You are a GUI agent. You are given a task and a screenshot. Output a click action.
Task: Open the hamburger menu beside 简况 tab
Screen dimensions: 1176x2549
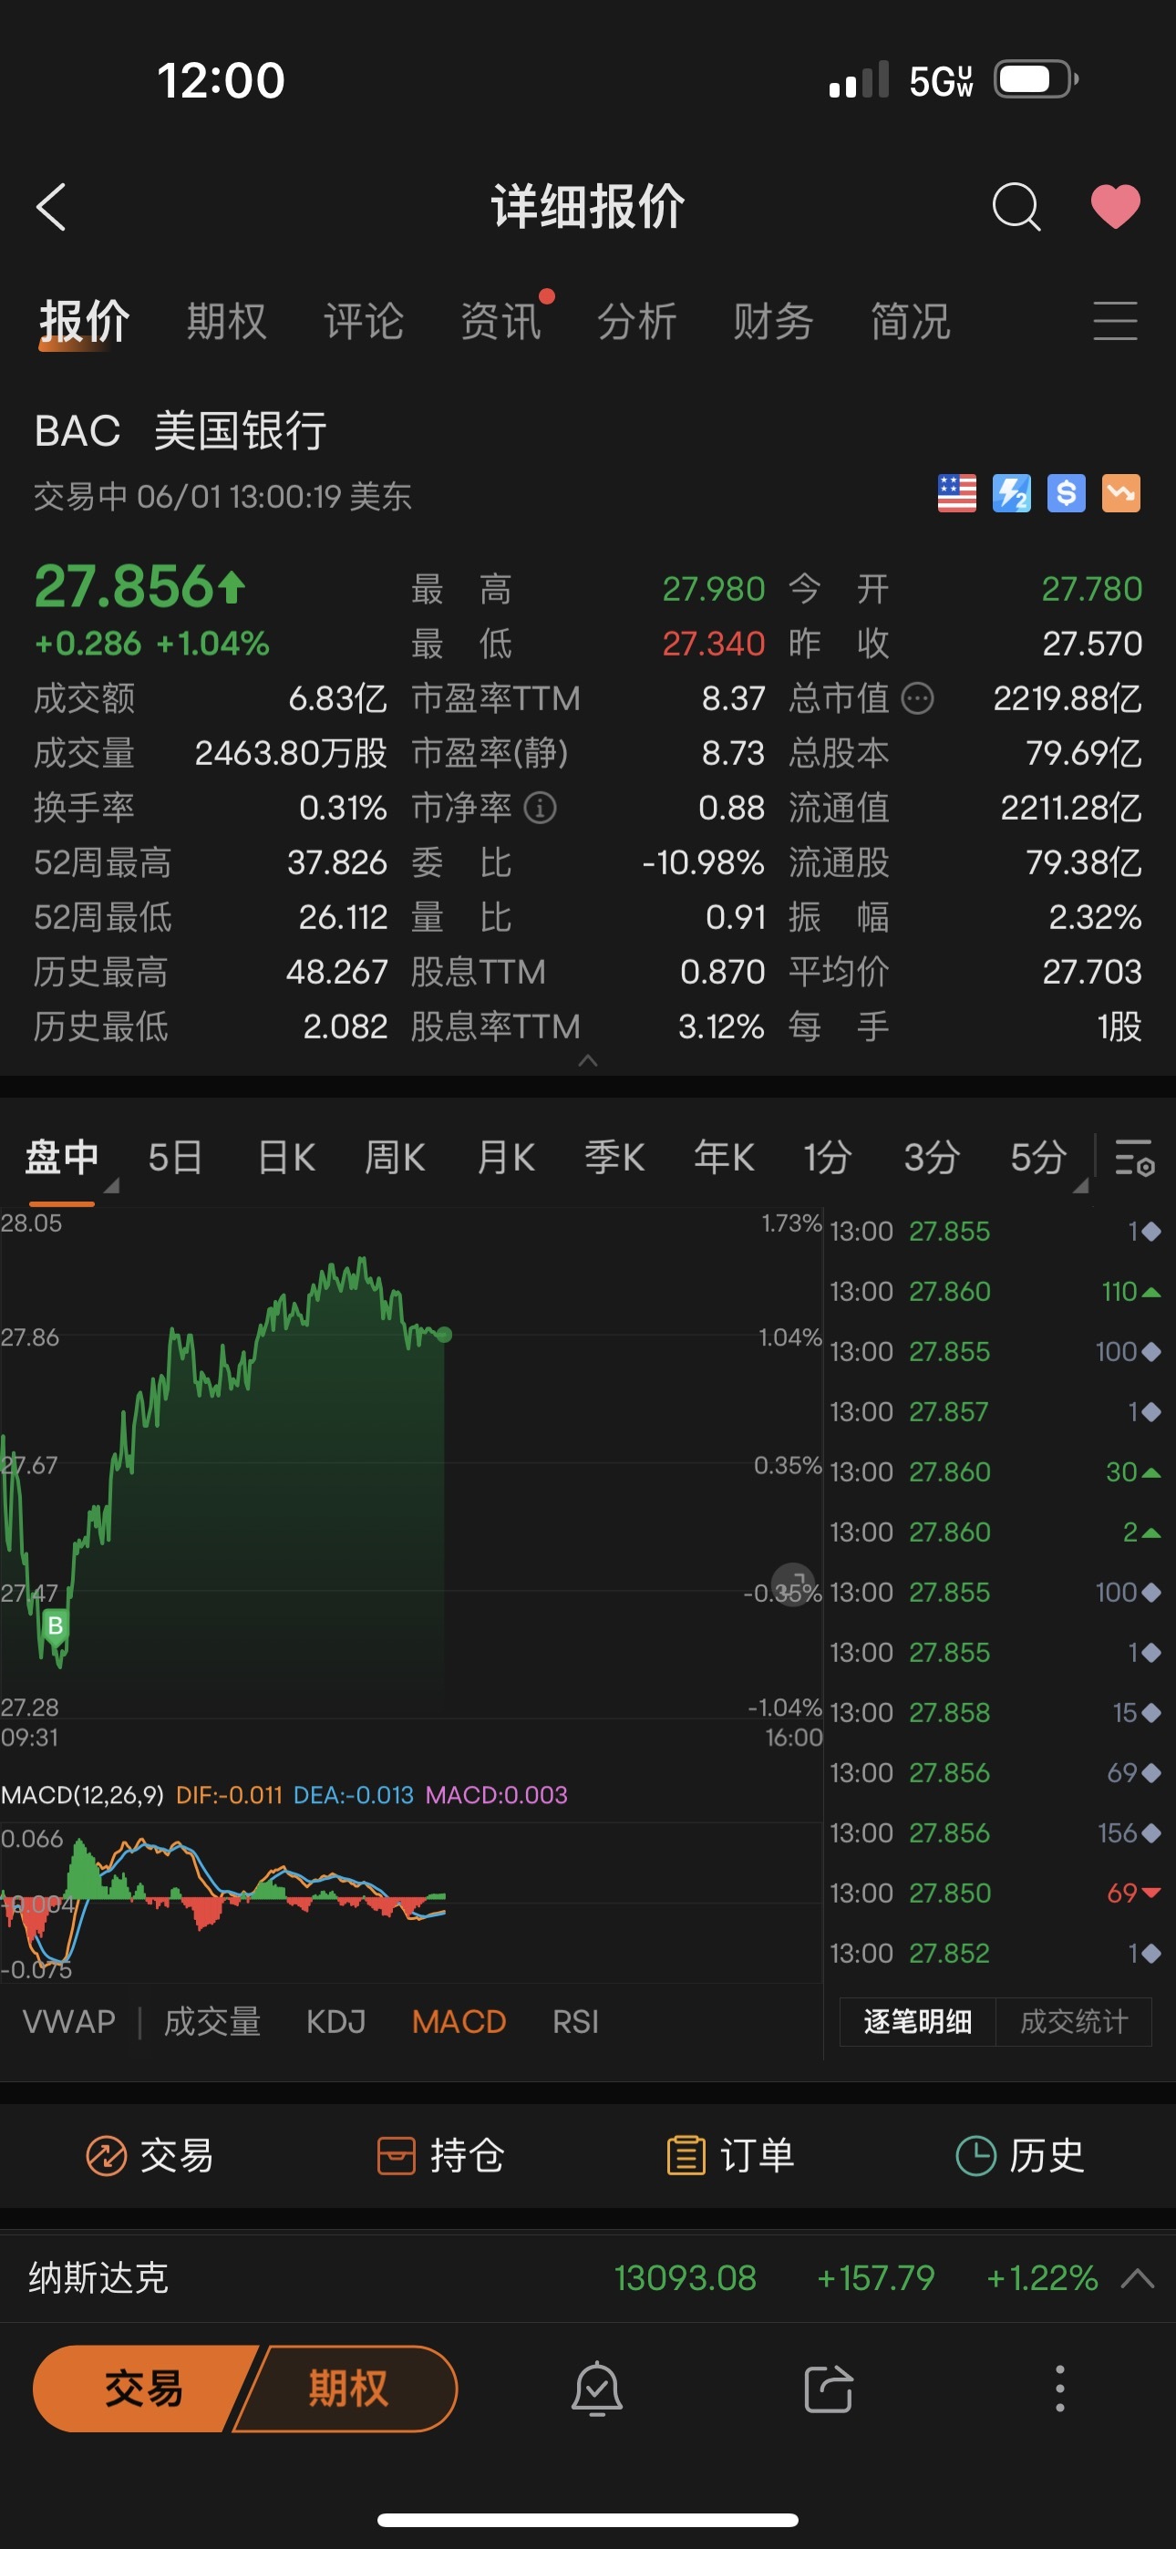(1115, 322)
